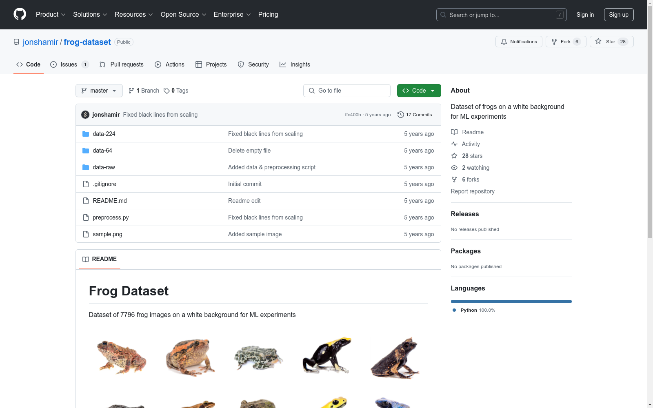Click the data-224 folder icon

(x=86, y=134)
